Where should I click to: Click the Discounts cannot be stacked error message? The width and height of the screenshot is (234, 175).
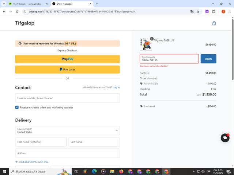tap(154, 66)
